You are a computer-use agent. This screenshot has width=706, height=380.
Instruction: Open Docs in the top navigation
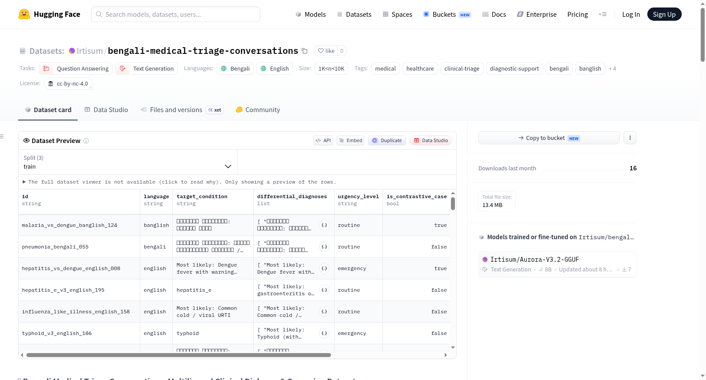tap(494, 14)
